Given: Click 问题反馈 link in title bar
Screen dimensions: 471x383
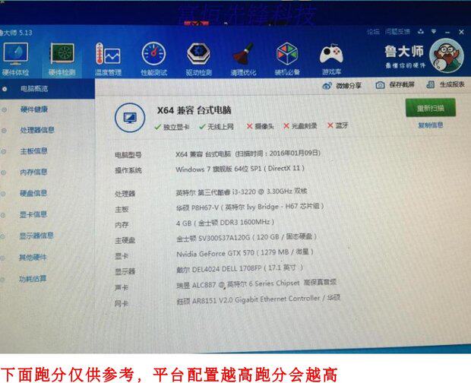Looking at the screenshot, I should [397, 32].
